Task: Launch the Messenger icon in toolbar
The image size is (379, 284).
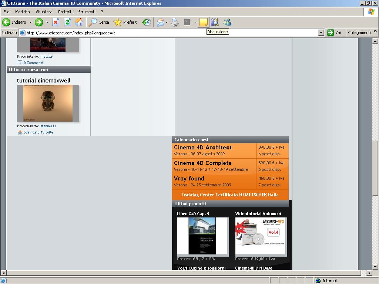Action: coord(227,22)
